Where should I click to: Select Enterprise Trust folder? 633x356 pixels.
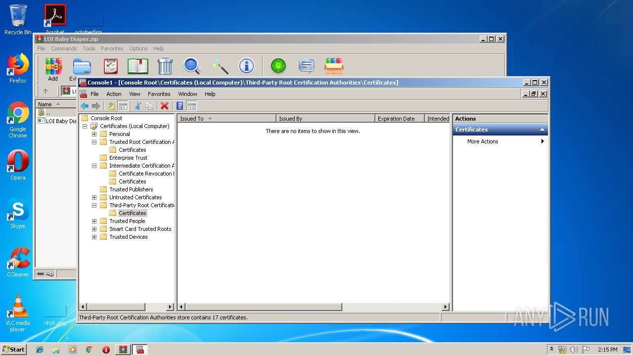point(128,158)
